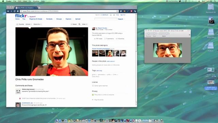218x123 pixels.
Task: Click the main Chris Pirillo photo
Action: point(52,52)
